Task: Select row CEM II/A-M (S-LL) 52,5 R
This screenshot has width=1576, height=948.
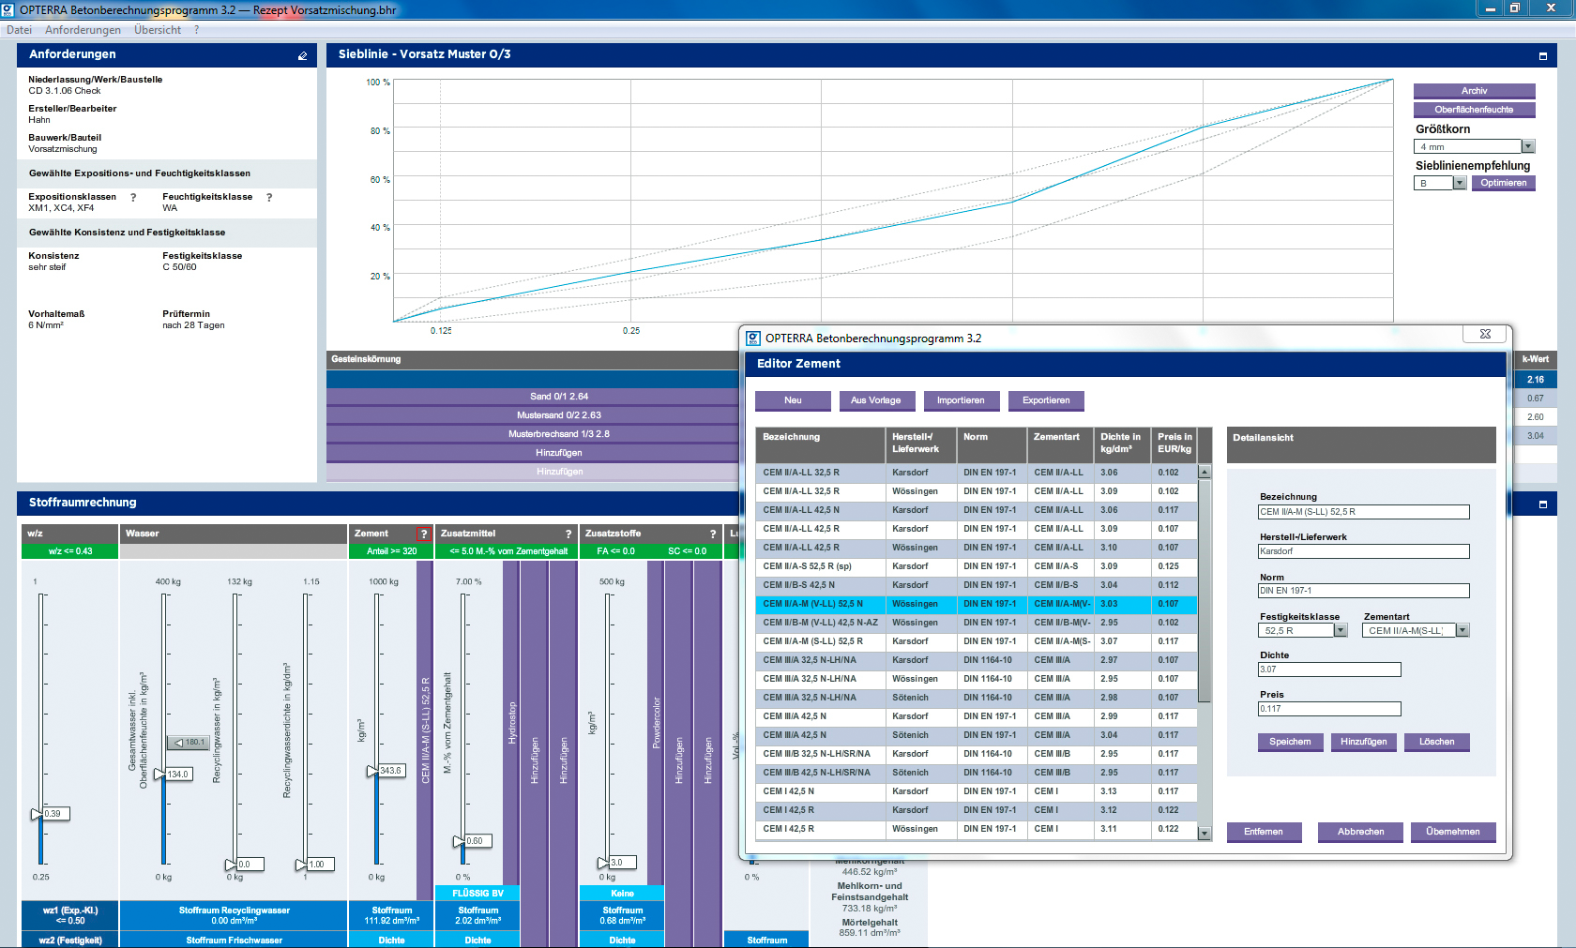Action: [977, 641]
